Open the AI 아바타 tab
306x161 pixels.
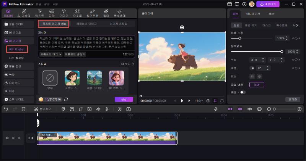24,13
